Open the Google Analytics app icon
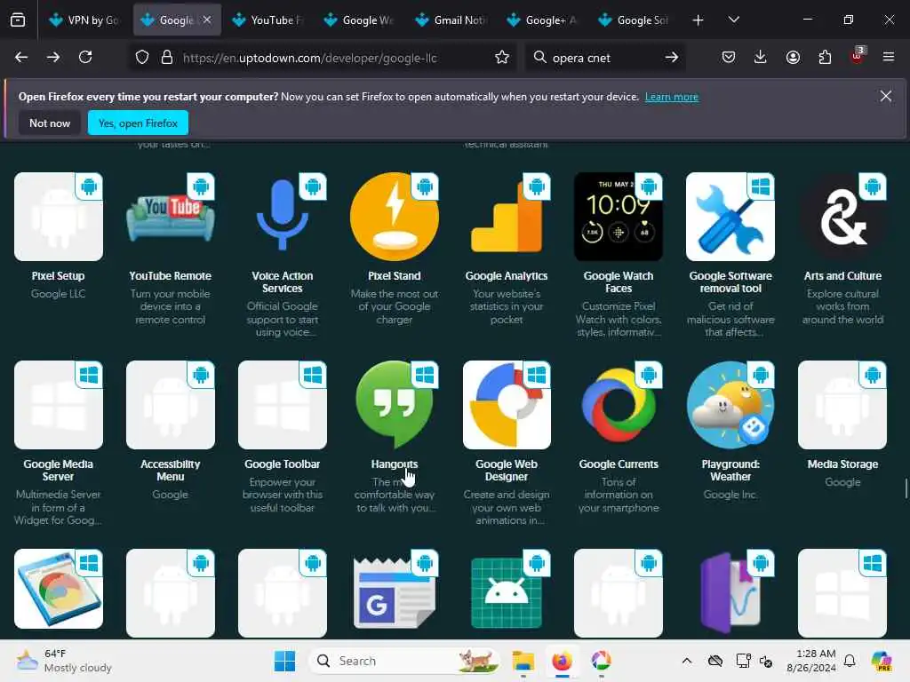Image resolution: width=910 pixels, height=682 pixels. [x=506, y=217]
